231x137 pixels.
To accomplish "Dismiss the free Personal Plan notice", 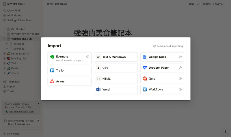I will pos(38,104).
